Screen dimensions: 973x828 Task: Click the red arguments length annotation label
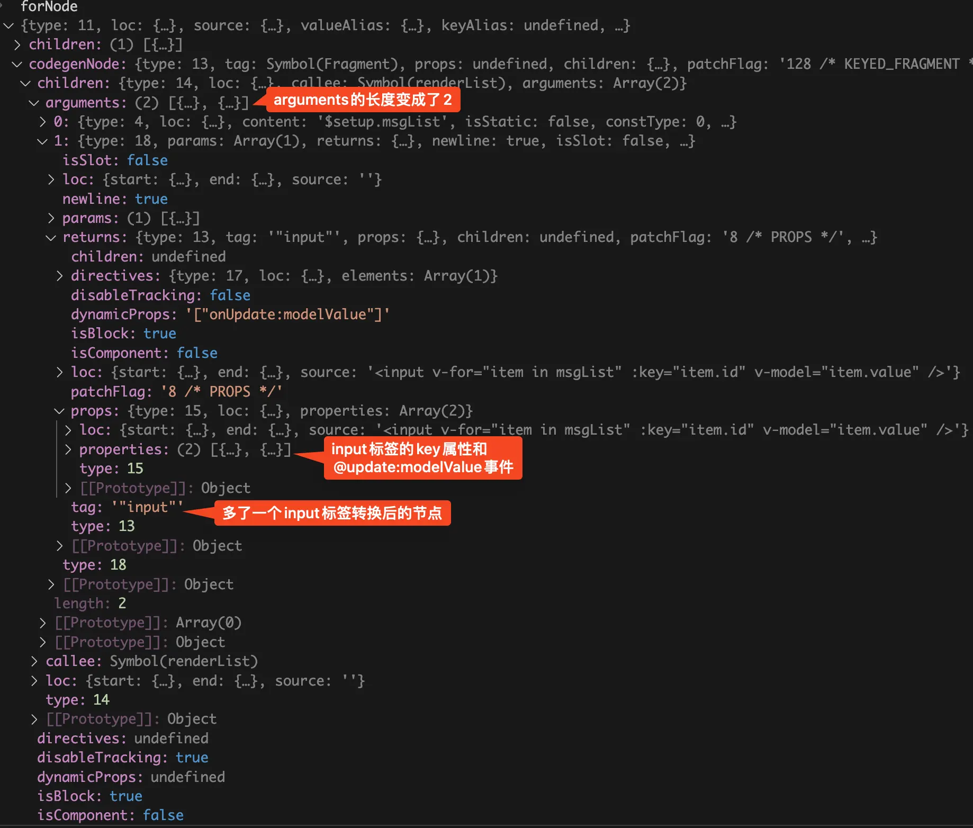[363, 100]
